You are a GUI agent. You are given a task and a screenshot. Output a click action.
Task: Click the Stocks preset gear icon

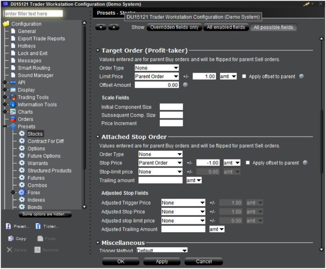(22, 134)
